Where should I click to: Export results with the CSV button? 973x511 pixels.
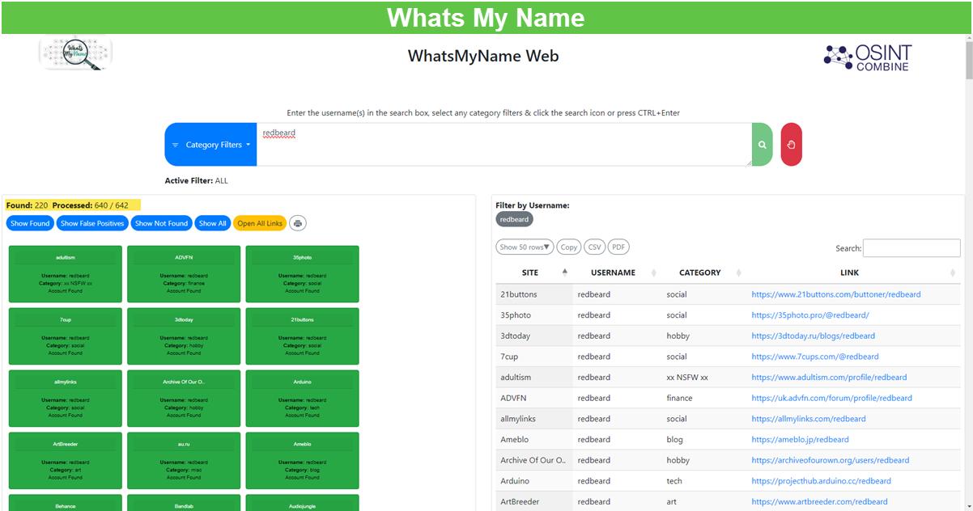(x=594, y=247)
